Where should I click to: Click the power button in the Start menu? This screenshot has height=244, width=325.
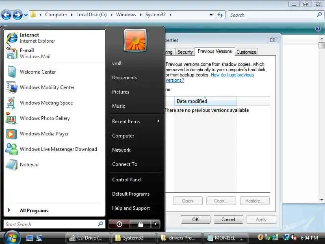tap(119, 224)
